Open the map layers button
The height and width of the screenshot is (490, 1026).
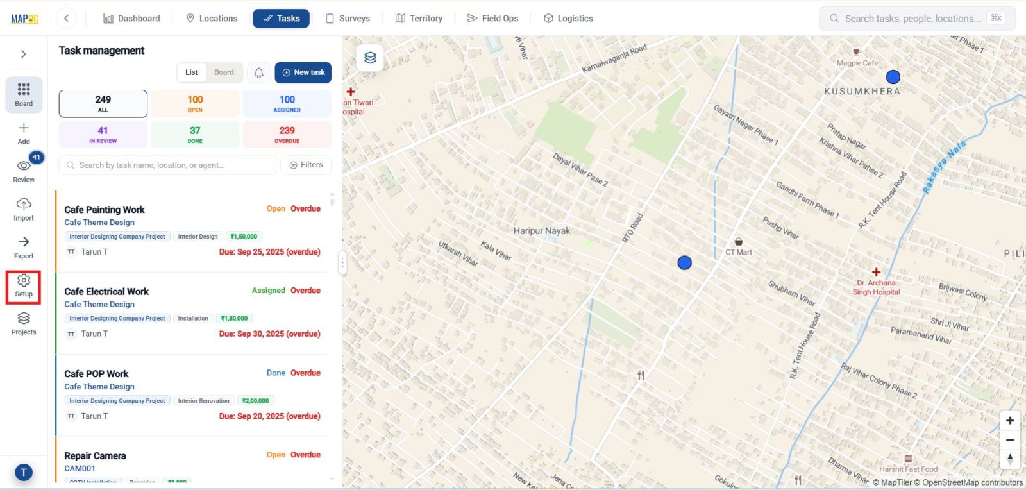(370, 58)
